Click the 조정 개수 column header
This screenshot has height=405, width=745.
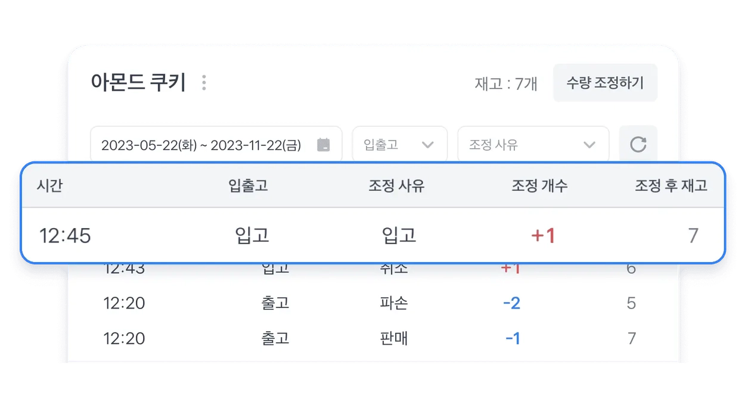tap(539, 186)
